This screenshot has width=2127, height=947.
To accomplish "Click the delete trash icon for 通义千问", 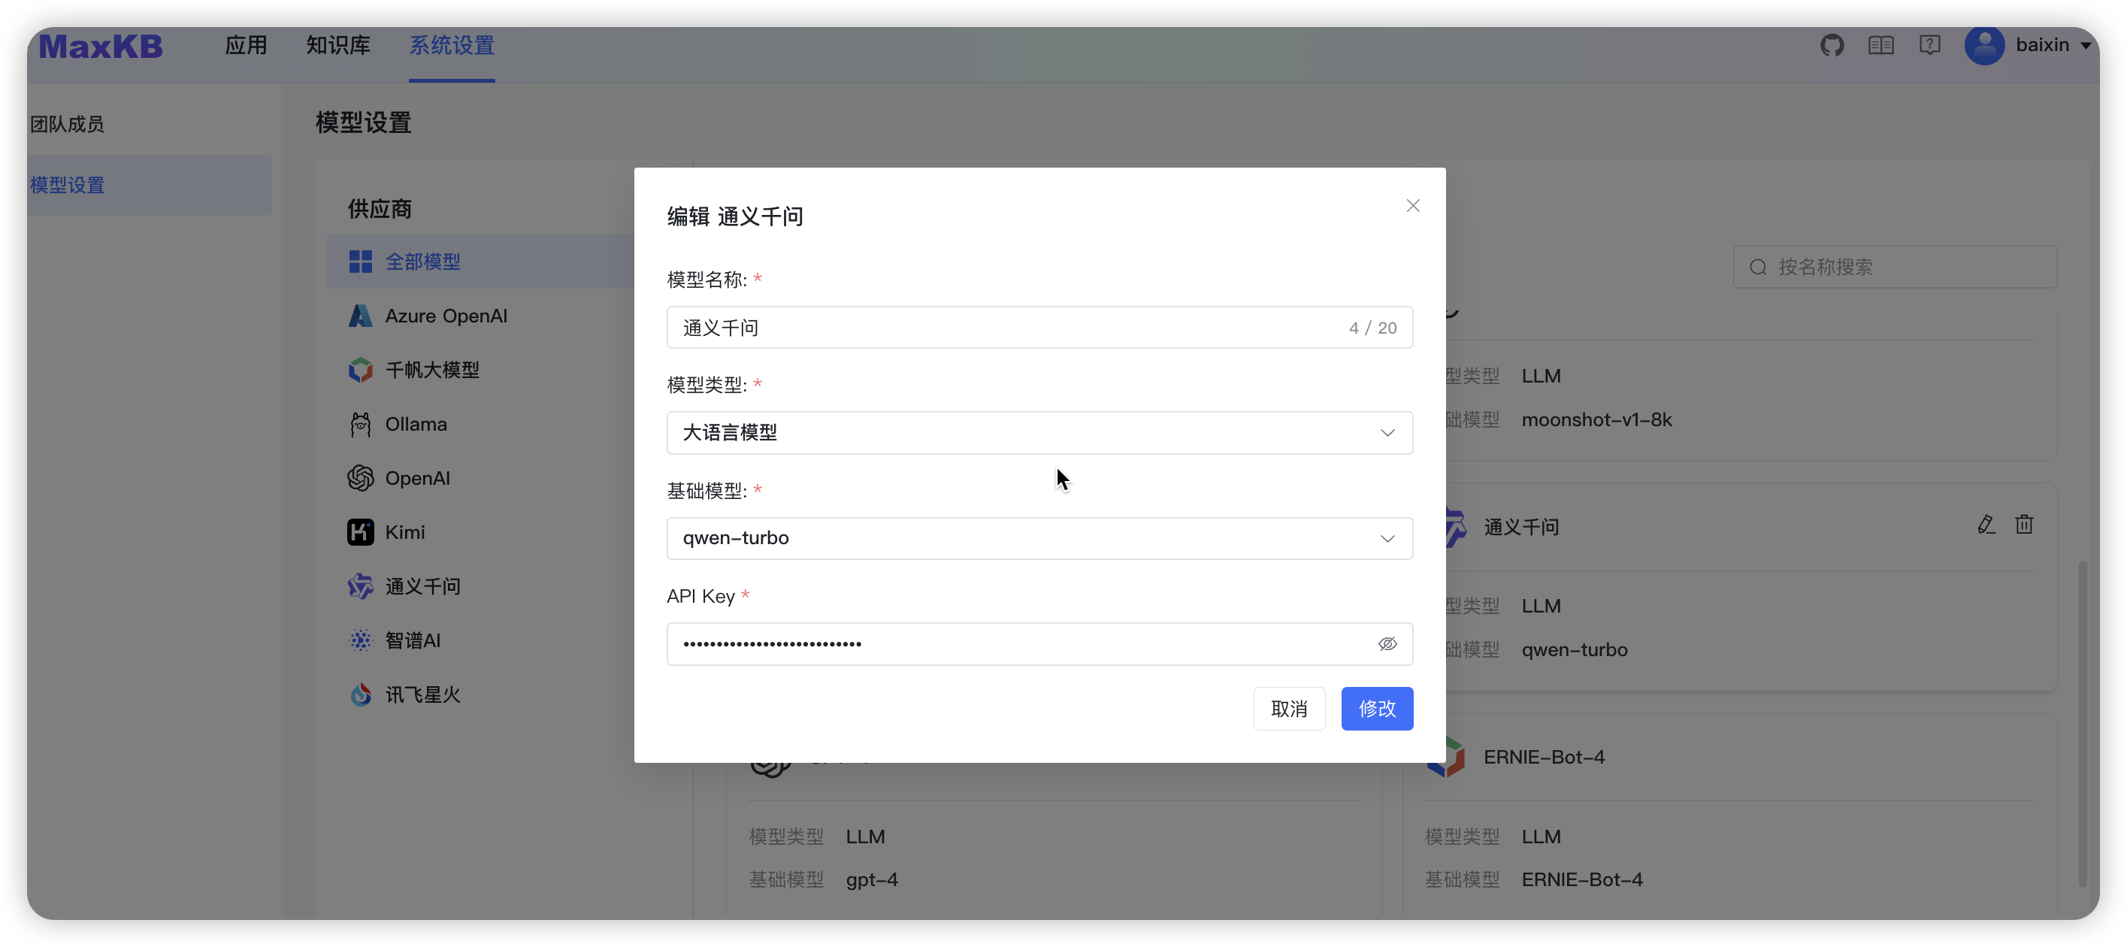I will 2024,525.
